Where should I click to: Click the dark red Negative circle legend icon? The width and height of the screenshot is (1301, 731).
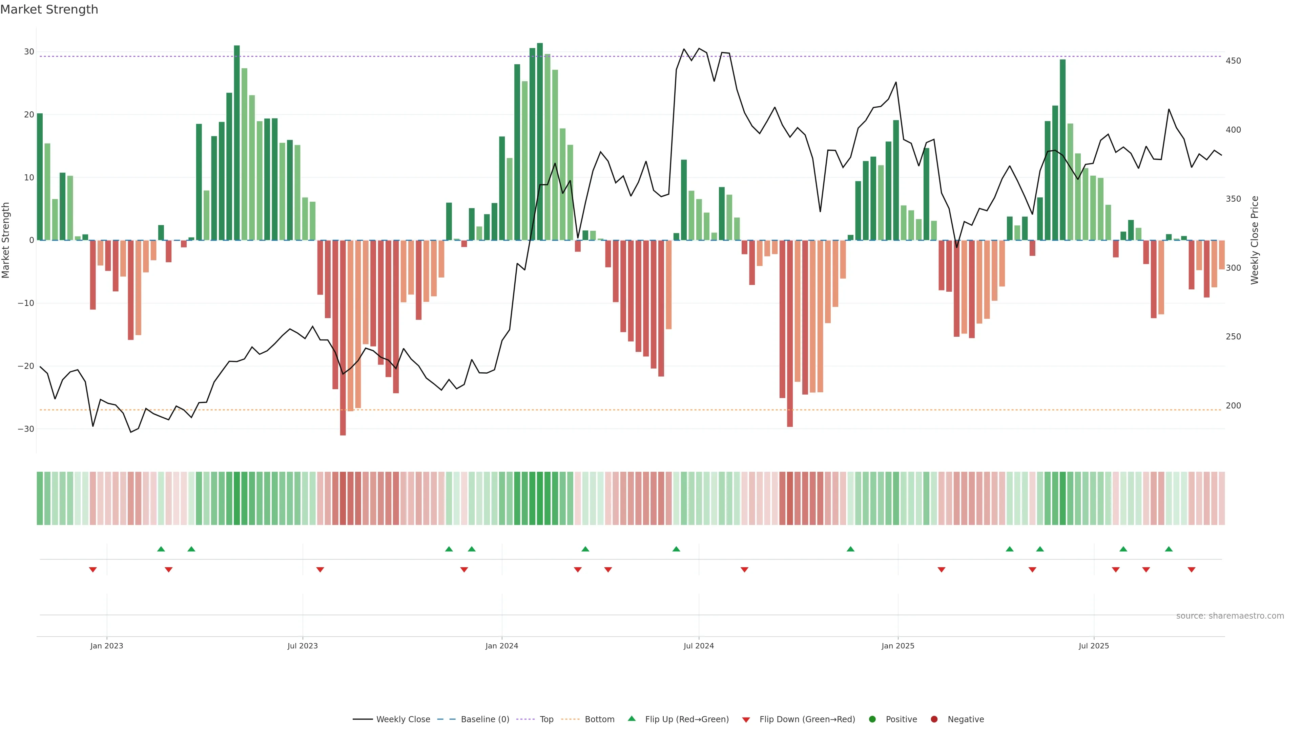934,719
